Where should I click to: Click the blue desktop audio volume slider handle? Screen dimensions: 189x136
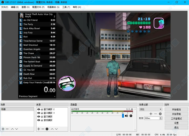123,116
